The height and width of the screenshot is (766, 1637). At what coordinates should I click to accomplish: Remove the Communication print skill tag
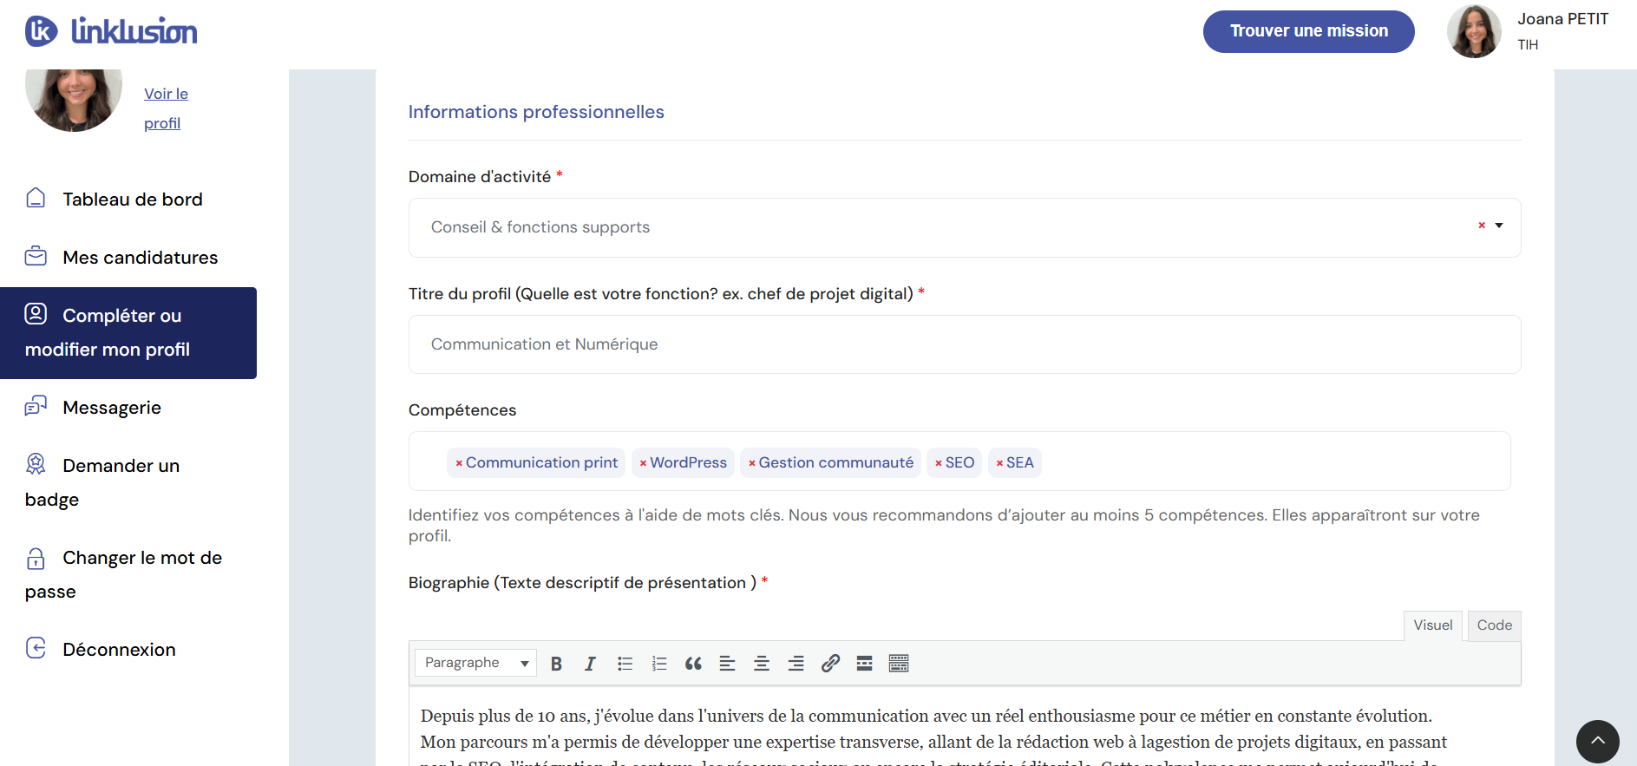(459, 463)
